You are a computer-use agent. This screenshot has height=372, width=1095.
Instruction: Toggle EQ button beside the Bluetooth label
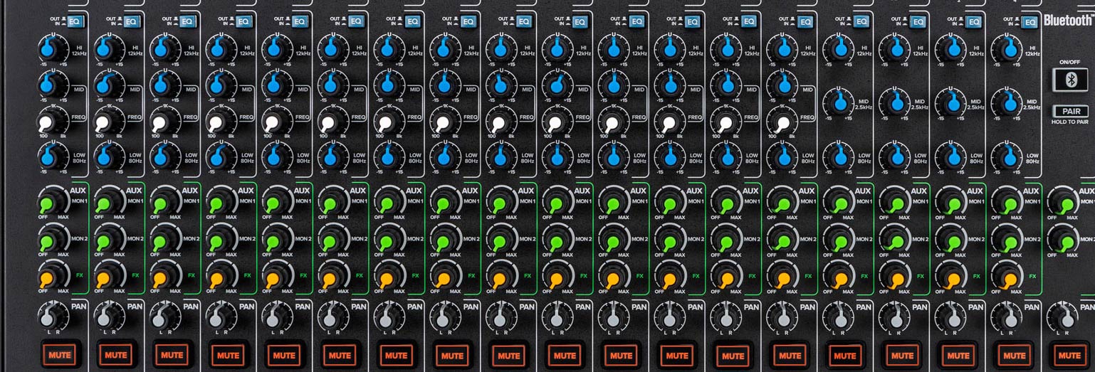[1029, 22]
